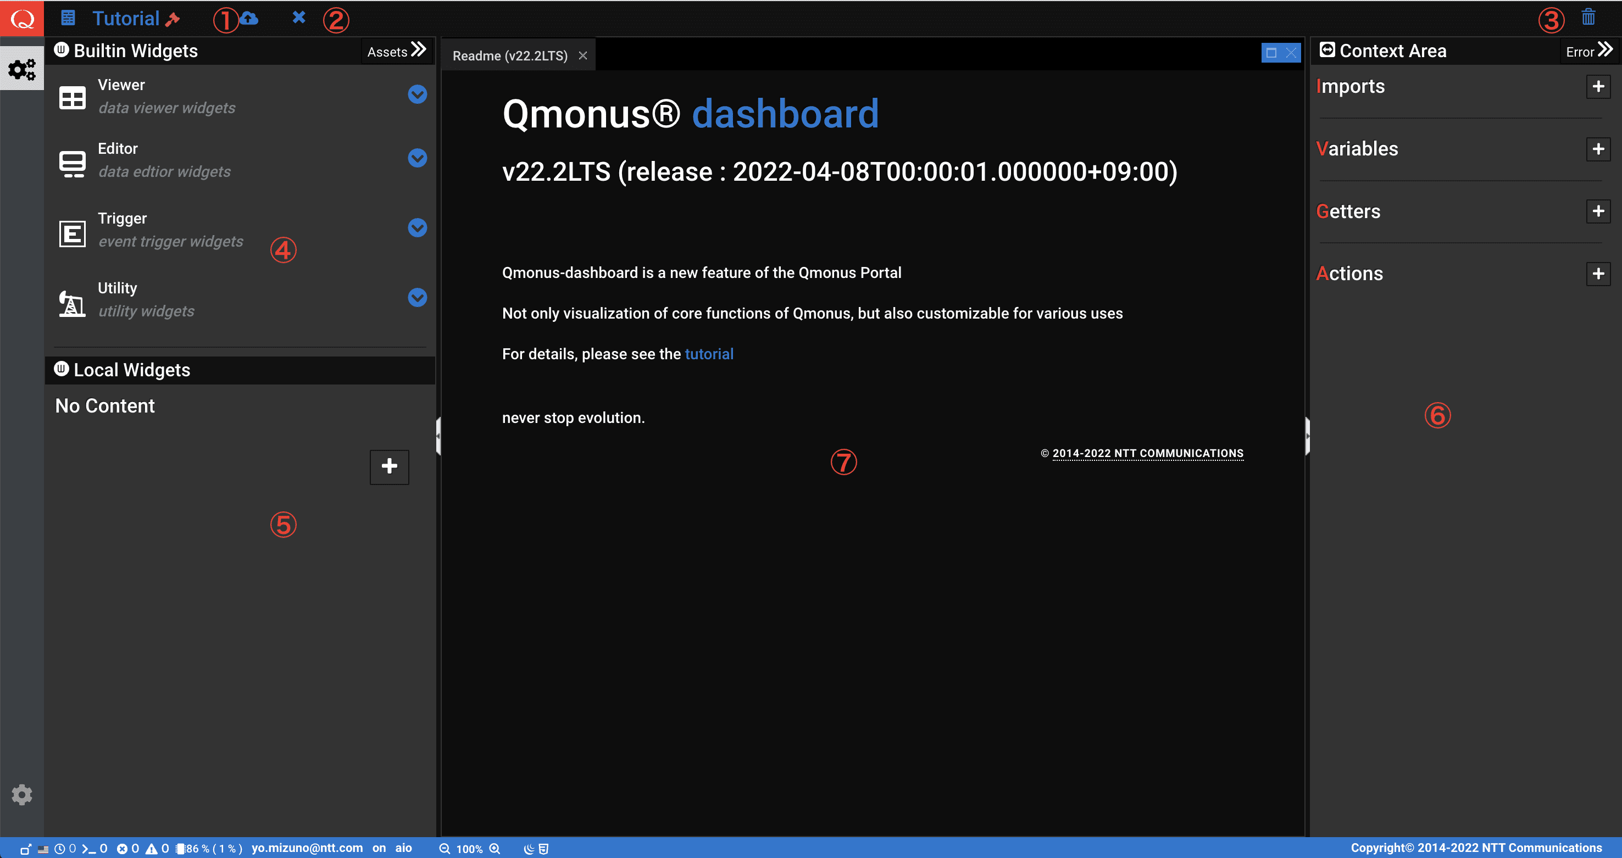
Task: Click the Getters section heading
Action: pos(1348,211)
